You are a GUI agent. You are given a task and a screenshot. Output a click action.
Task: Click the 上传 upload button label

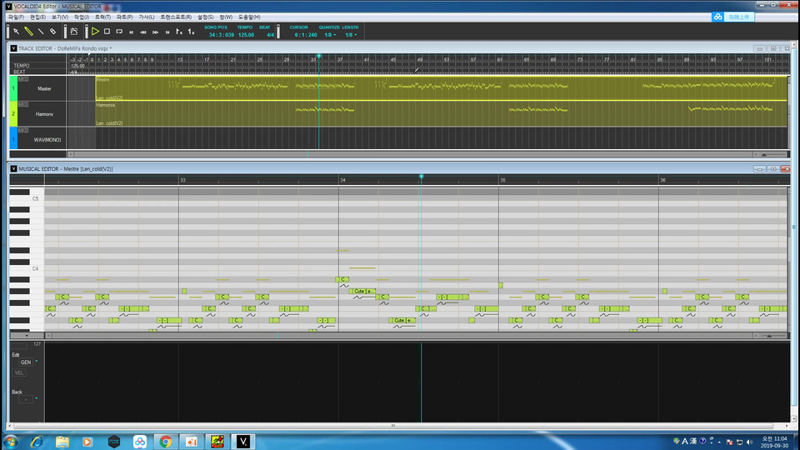739,17
